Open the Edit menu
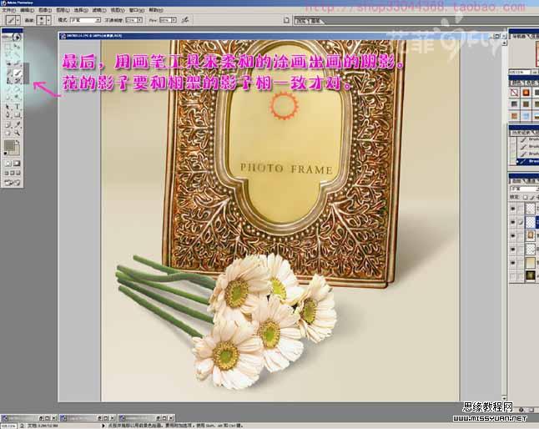The height and width of the screenshot is (429, 539). click(x=27, y=10)
